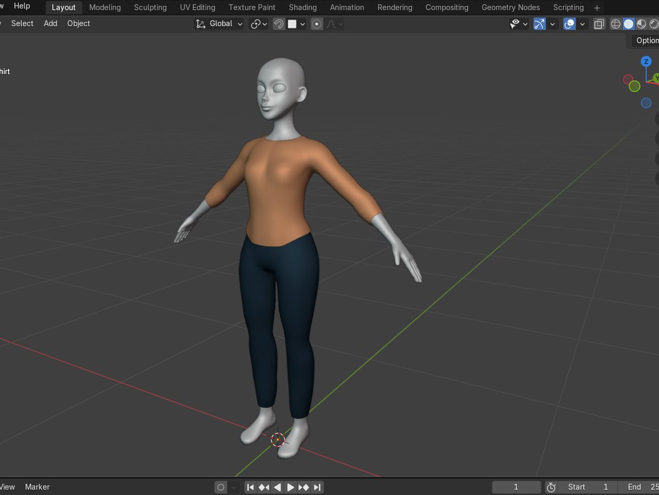Click the 3D cursor at the feet
659x495 pixels.
278,439
